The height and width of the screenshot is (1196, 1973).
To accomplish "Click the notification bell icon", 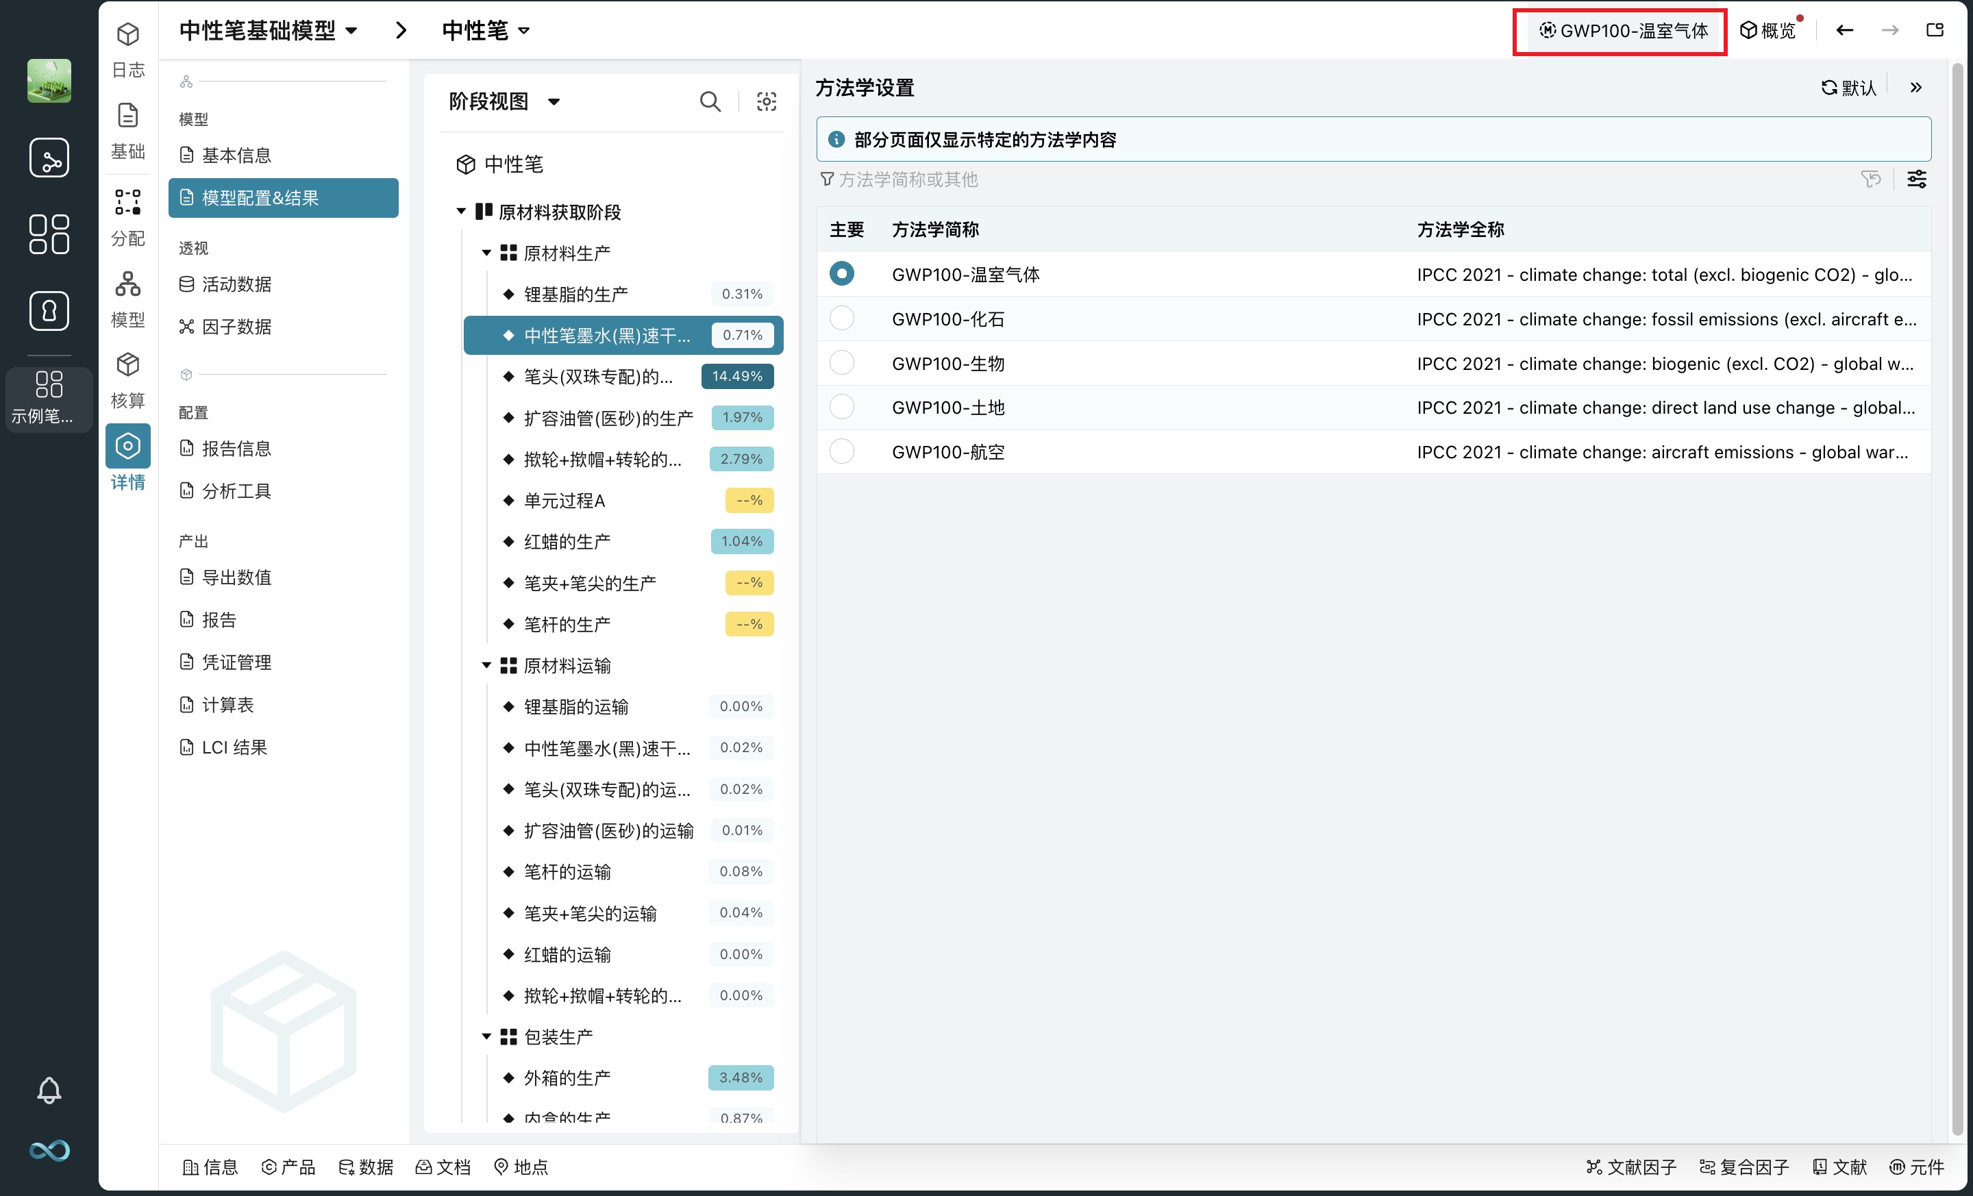I will [49, 1090].
